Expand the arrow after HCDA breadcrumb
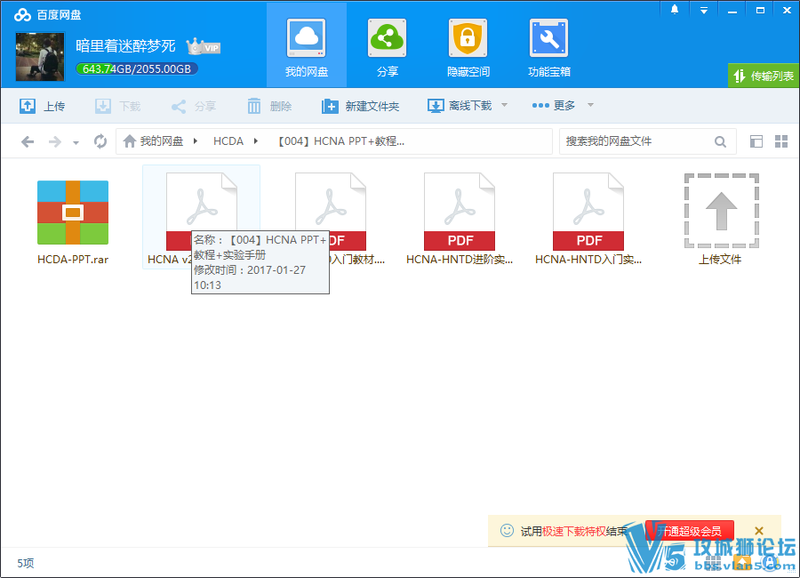Screen dimensions: 800x578 pyautogui.click(x=256, y=140)
